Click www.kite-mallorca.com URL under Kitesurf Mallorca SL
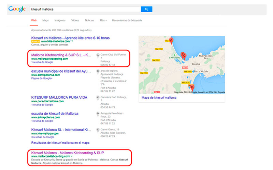The width and height of the screenshot is (273, 170). coord(45,134)
